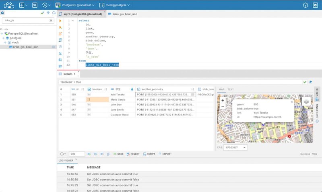Close the Result - 1 tab
The height and width of the screenshot is (192, 322).
pos(78,72)
